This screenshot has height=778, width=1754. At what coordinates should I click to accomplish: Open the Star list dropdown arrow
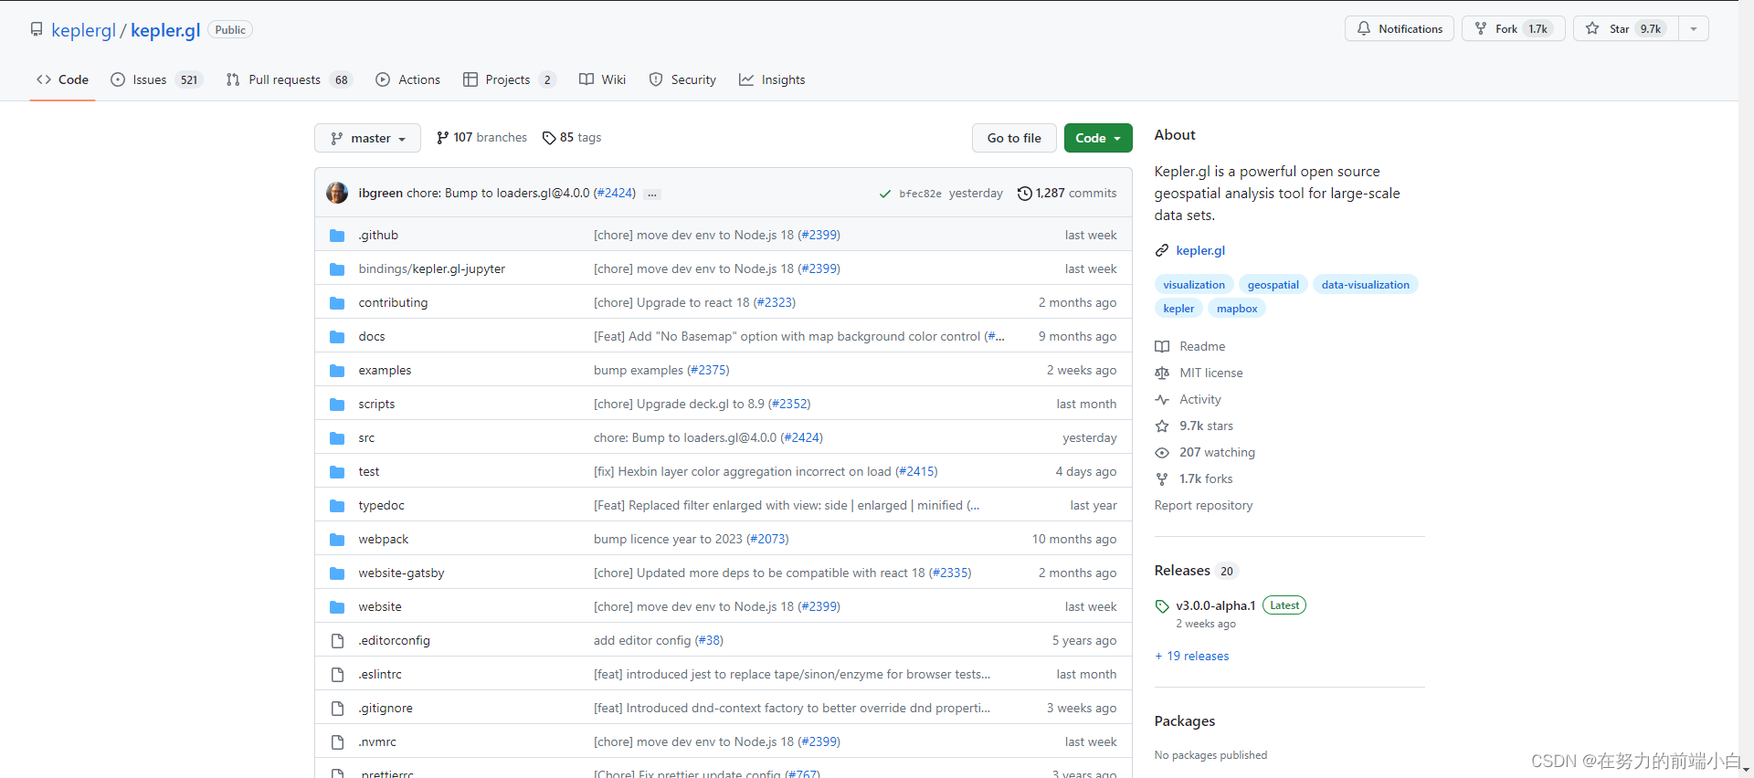click(1694, 28)
